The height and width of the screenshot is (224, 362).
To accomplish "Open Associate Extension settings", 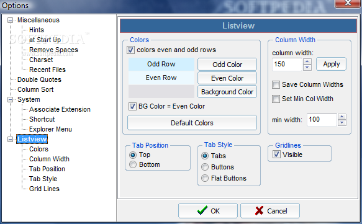I will [x=60, y=109].
